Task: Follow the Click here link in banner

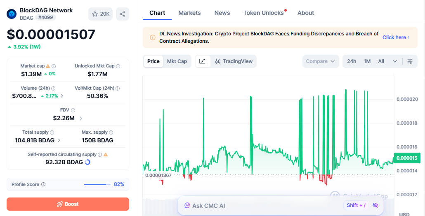Action: [396, 37]
